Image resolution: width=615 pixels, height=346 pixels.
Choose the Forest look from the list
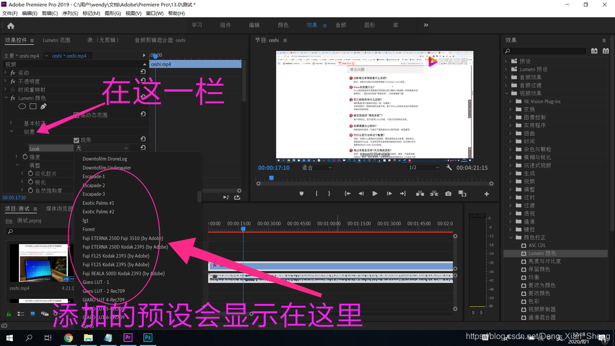[x=89, y=229]
